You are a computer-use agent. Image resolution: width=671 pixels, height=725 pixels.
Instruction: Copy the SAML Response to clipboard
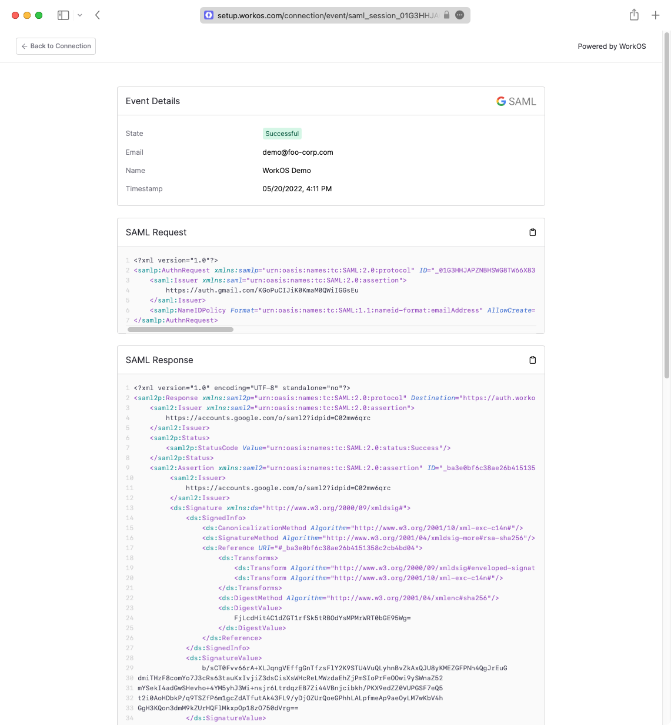point(532,360)
